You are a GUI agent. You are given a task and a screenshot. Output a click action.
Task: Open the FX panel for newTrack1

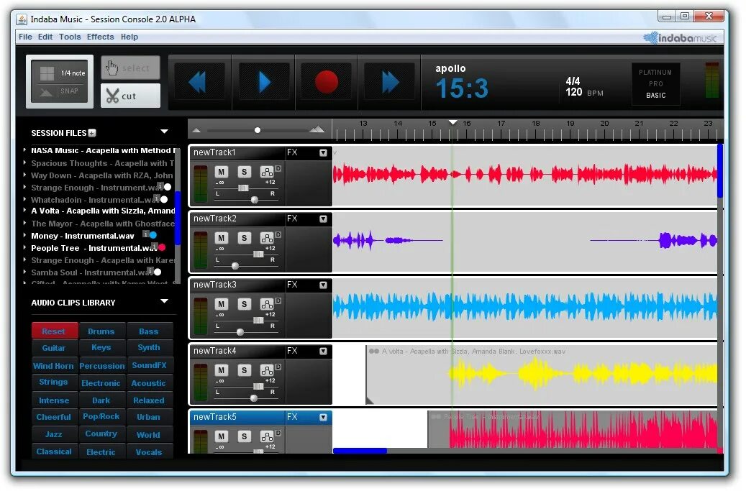(293, 153)
